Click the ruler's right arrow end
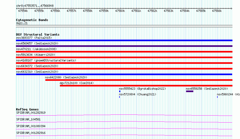 (232, 8)
